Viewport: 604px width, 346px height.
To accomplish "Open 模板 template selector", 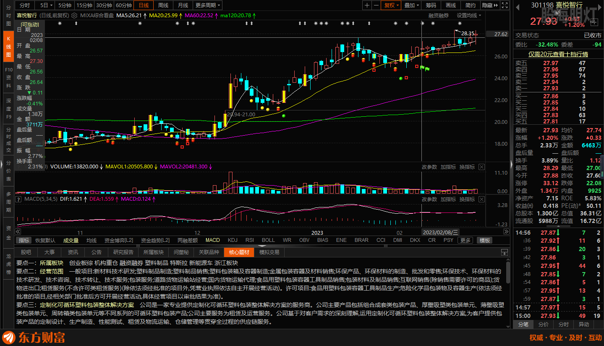I will [485, 240].
